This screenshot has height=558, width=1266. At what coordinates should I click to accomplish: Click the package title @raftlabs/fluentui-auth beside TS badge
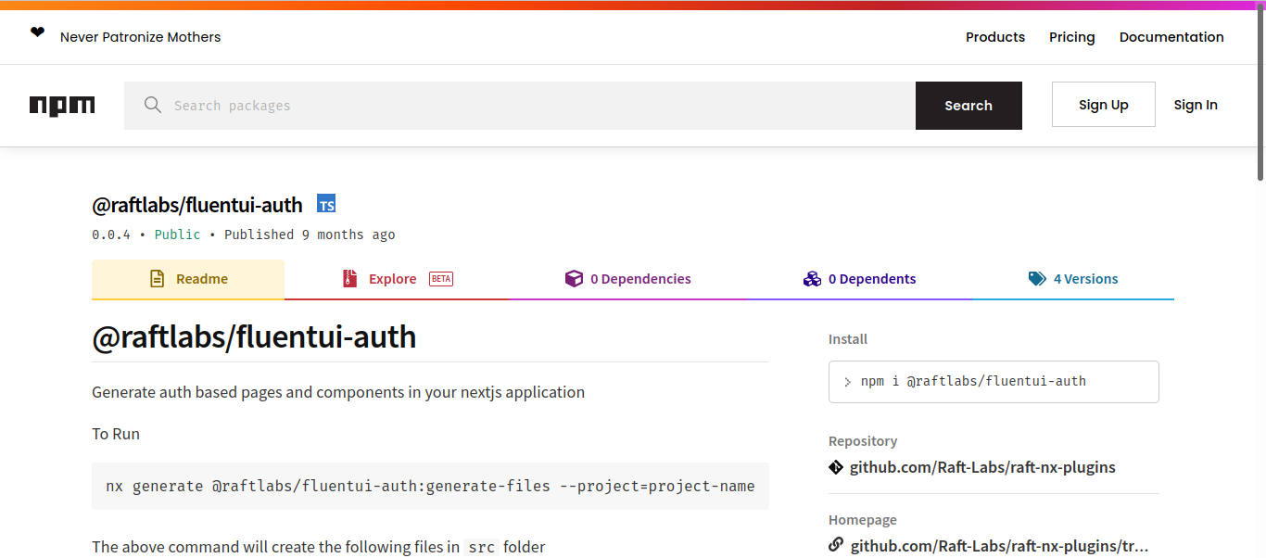tap(197, 205)
